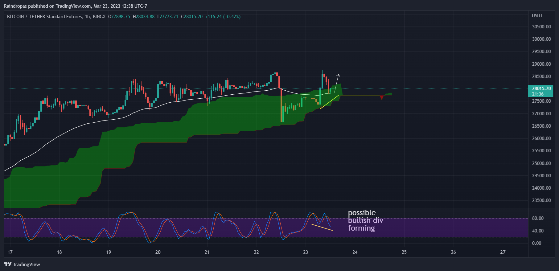Click the 27000.00 price axis label
The width and height of the screenshot is (559, 271).
point(541,114)
